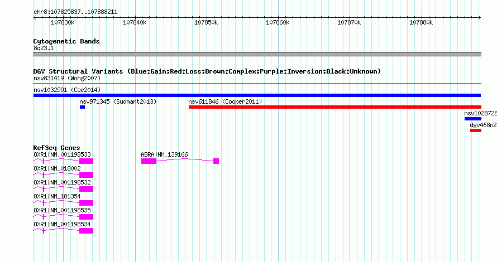
Task: Select the blue nsv1028726 gain bar
Action: click(473, 119)
